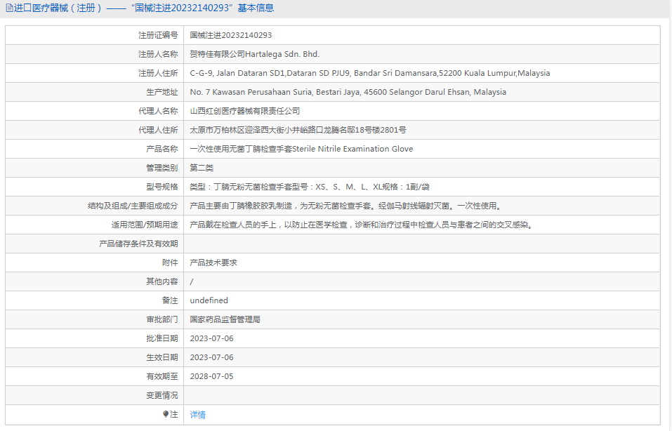Click the 其他内容 label

(162, 281)
